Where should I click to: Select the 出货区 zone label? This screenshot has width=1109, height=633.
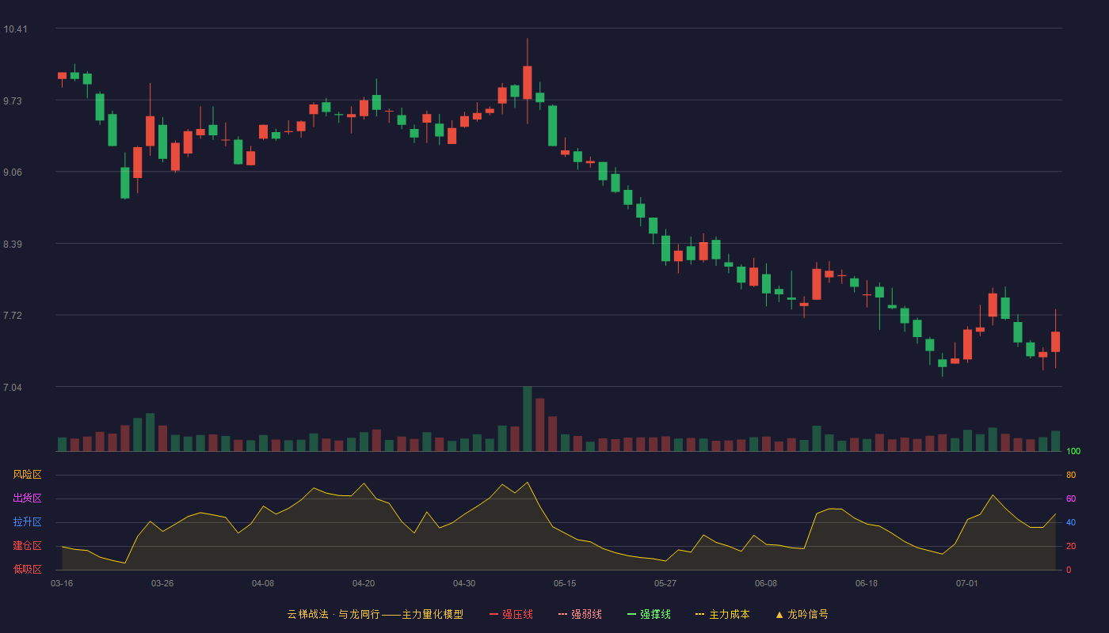(x=27, y=498)
